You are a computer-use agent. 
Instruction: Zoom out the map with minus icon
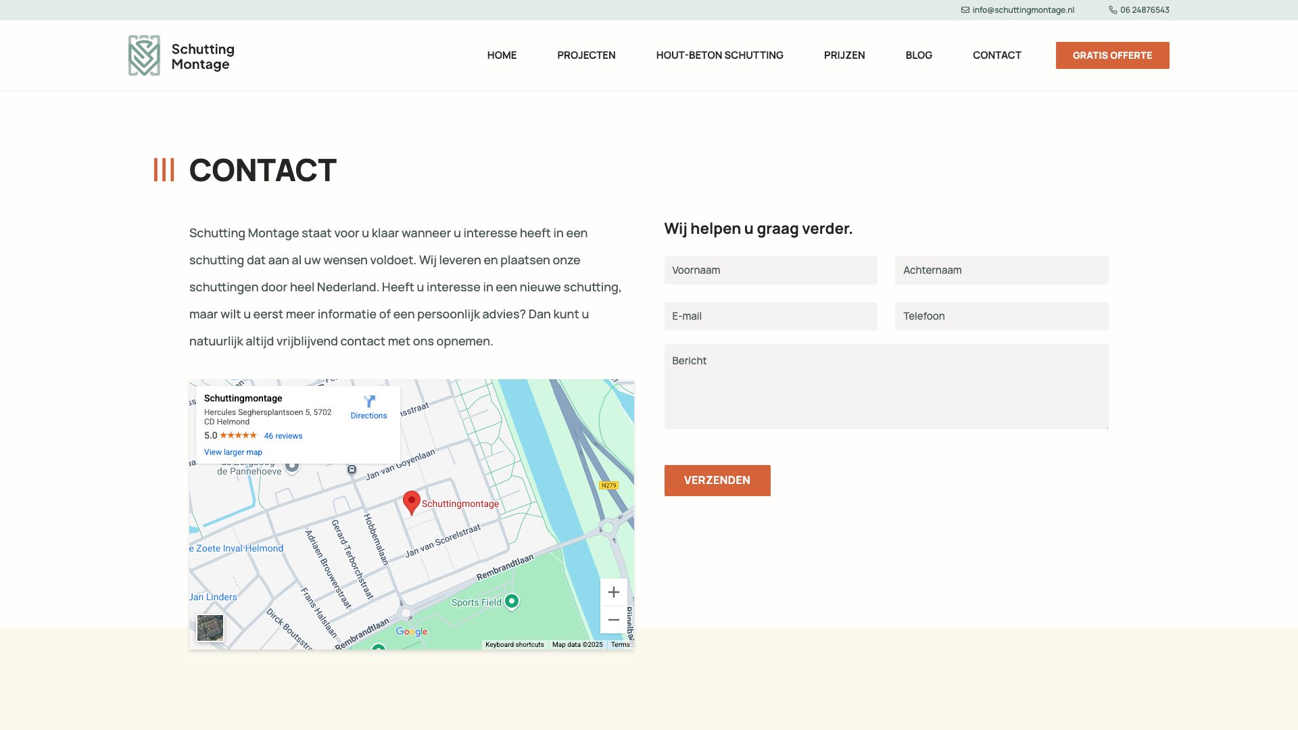point(613,619)
